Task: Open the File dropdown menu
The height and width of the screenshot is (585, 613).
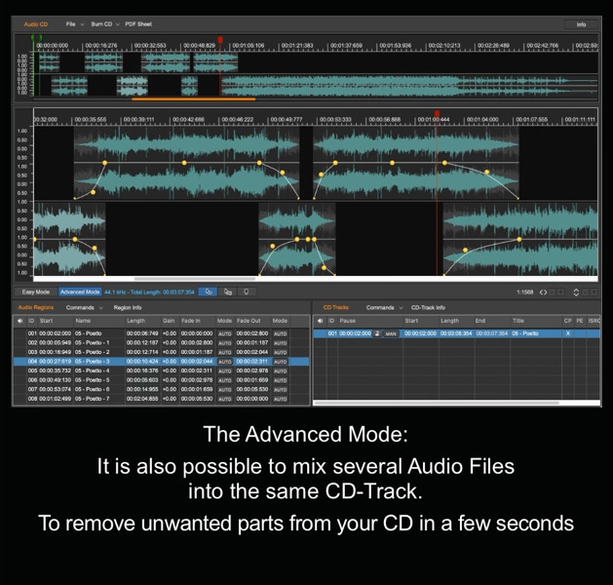Action: tap(74, 23)
